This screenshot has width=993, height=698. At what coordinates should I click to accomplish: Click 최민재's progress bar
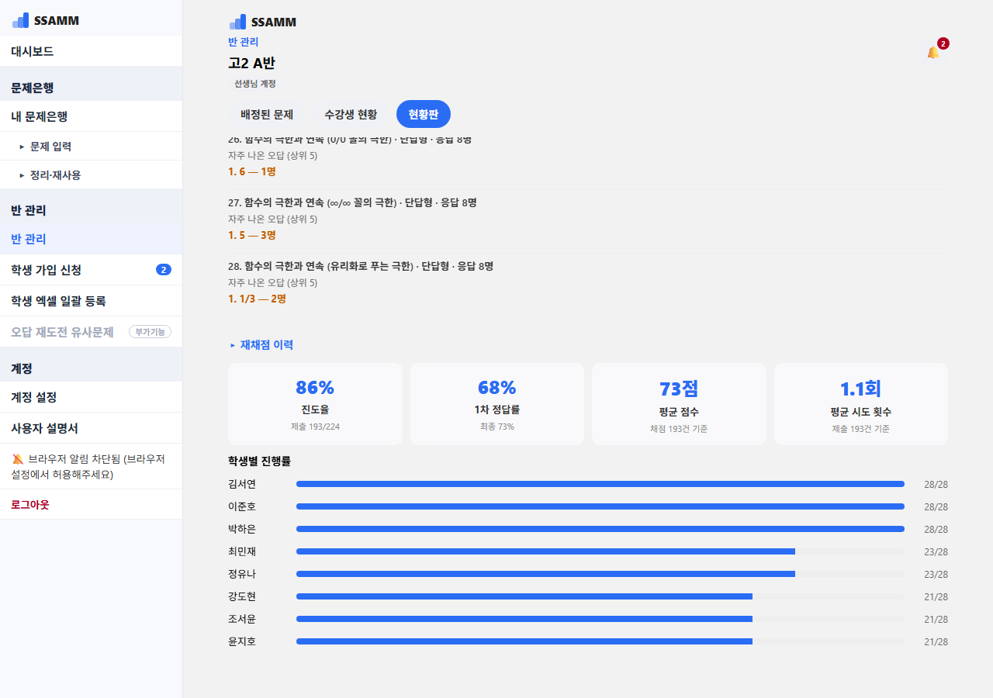coord(600,551)
